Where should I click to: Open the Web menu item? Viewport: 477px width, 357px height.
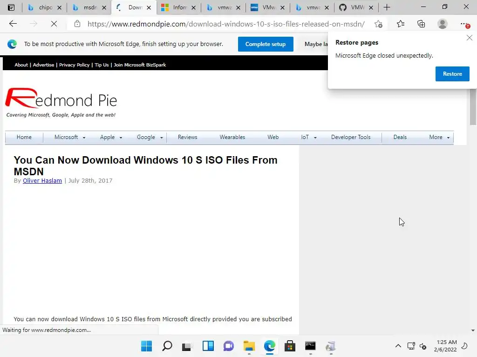coord(273,137)
